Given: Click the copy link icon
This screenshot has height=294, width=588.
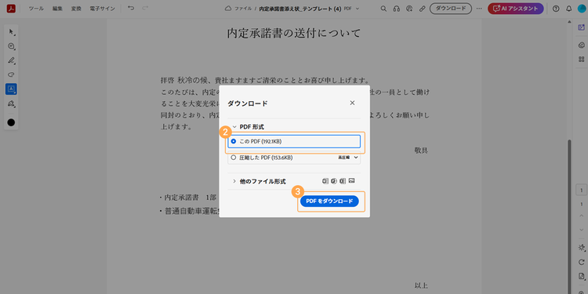Looking at the screenshot, I should point(422,9).
